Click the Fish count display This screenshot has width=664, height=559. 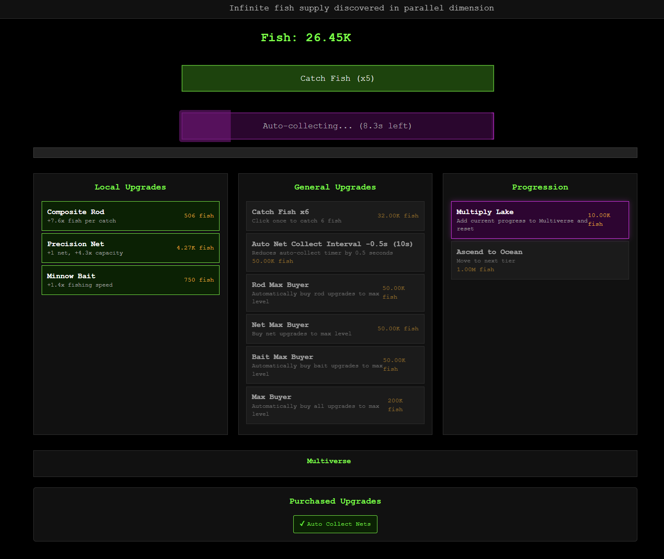click(x=306, y=37)
